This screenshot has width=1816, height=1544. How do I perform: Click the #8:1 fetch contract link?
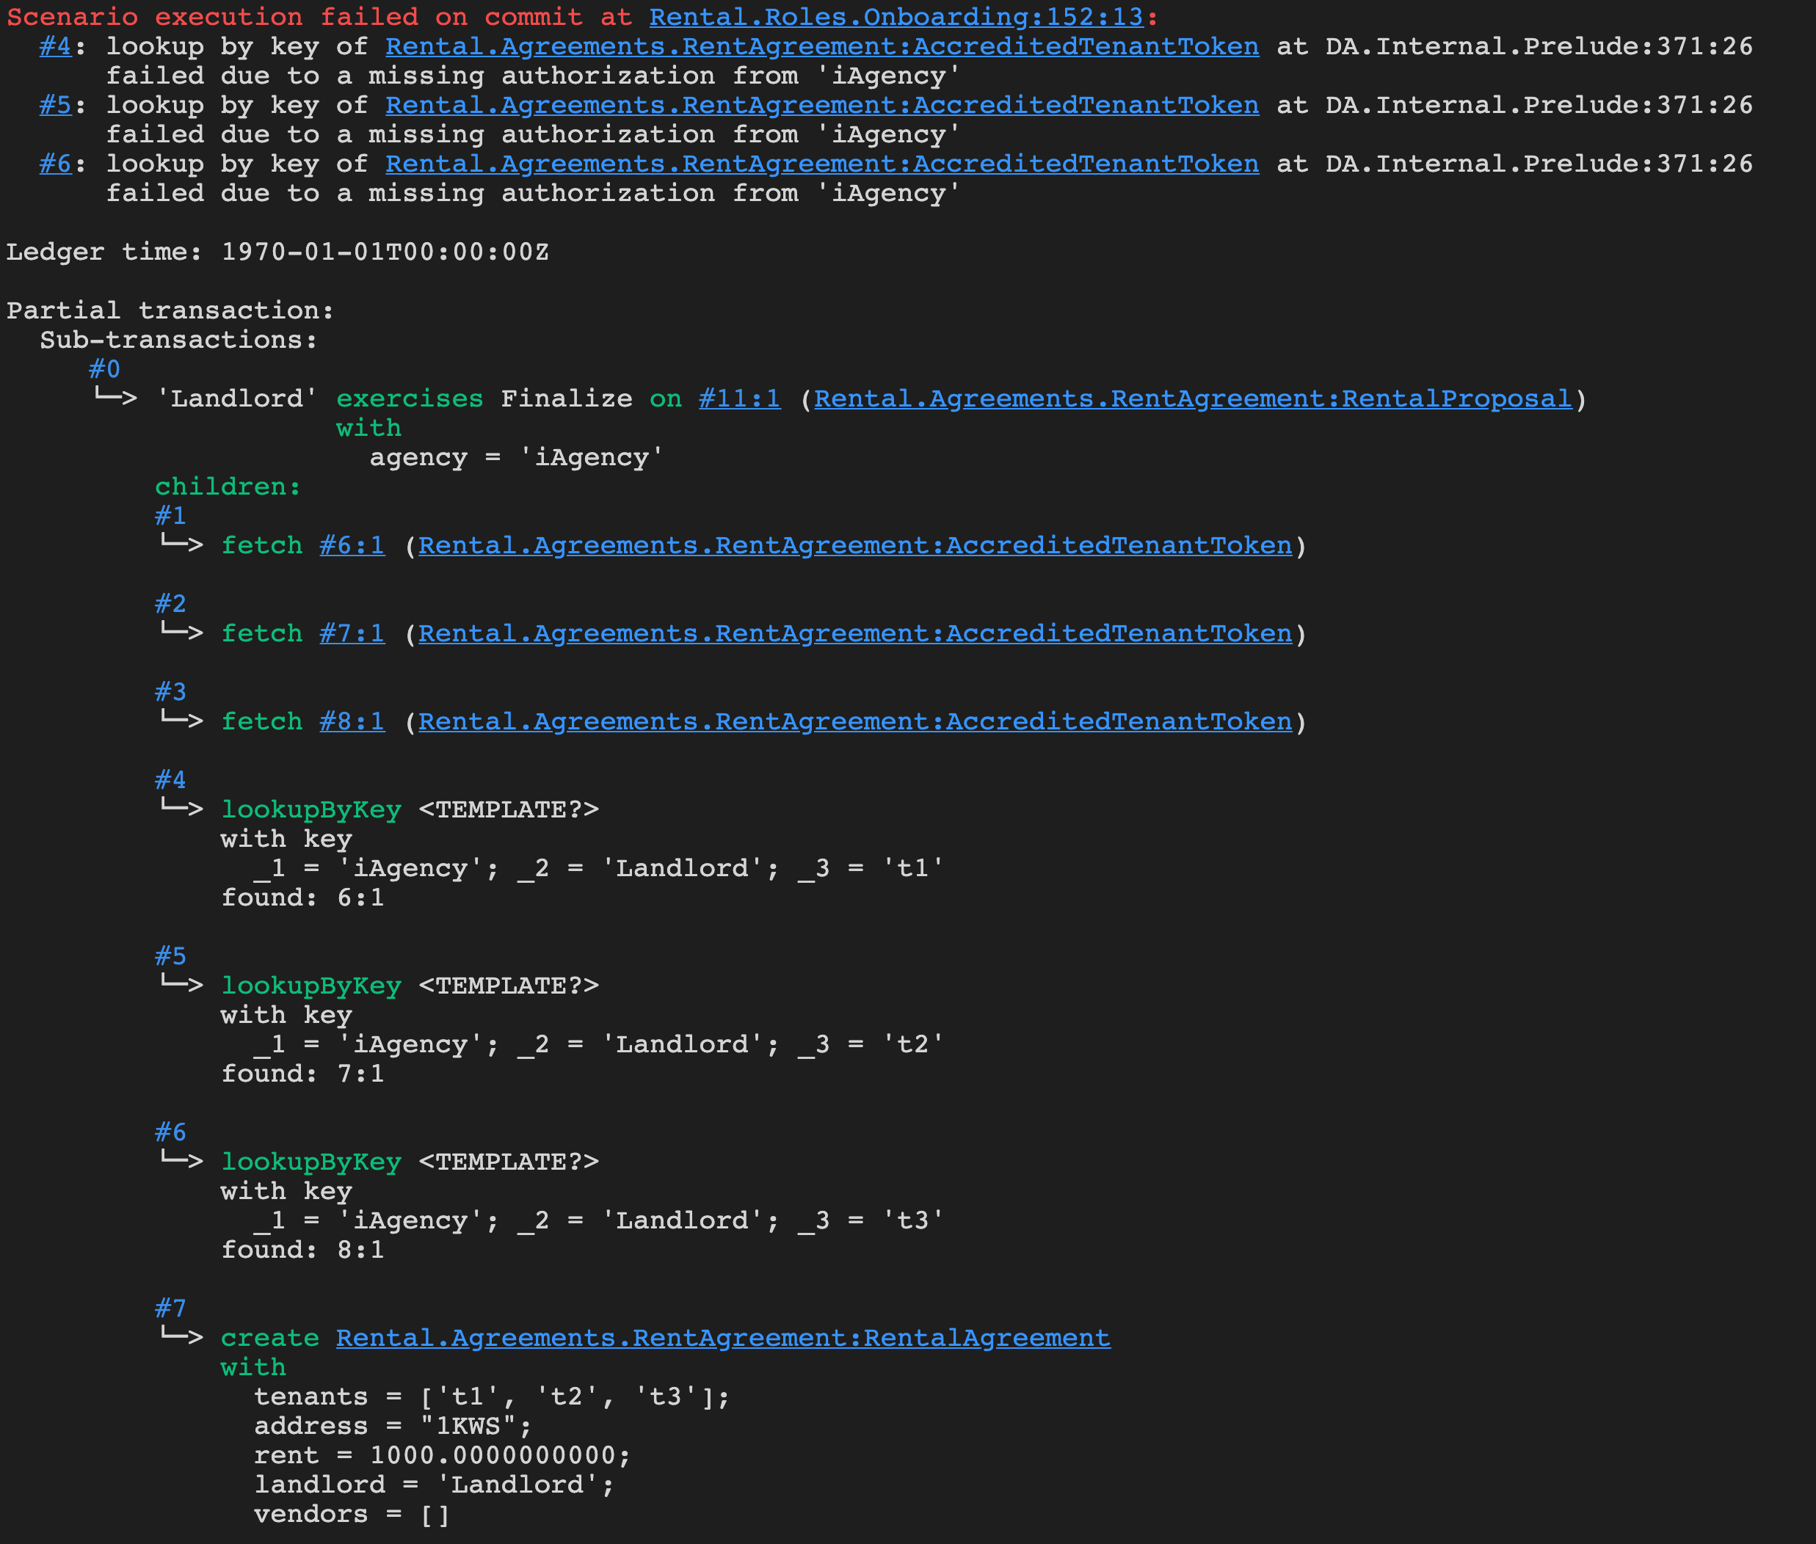pos(351,722)
